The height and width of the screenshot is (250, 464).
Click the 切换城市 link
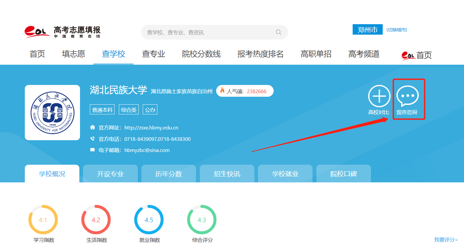point(396,30)
